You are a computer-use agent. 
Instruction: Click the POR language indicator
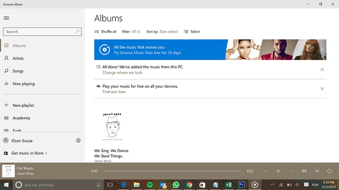pyautogui.click(x=315, y=185)
